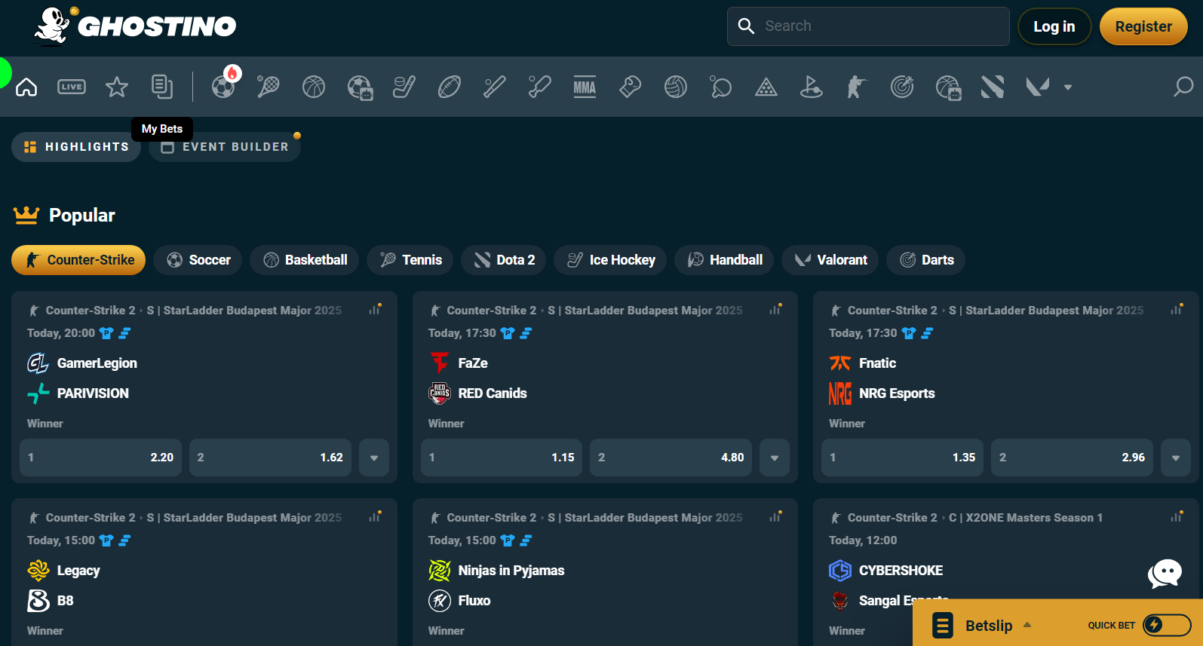Viewport: 1203px width, 646px height.
Task: Expand more sports dropdown arrow
Action: [x=1068, y=87]
